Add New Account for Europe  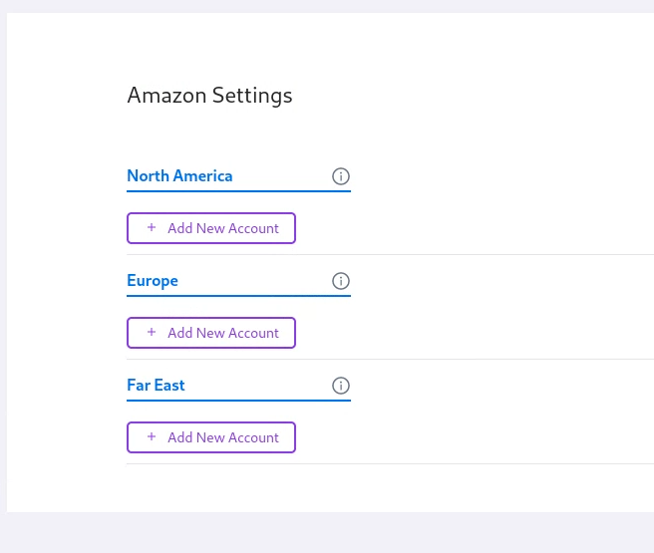(211, 333)
